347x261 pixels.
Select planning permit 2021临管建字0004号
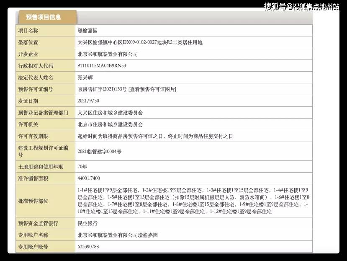click(99, 152)
